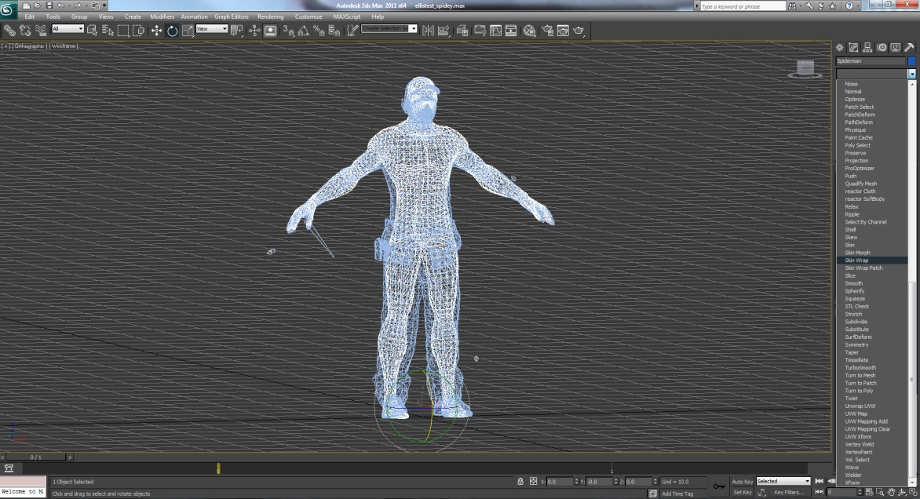
Task: Choose the Rectangular Selection Region tool
Action: pyautogui.click(x=123, y=31)
